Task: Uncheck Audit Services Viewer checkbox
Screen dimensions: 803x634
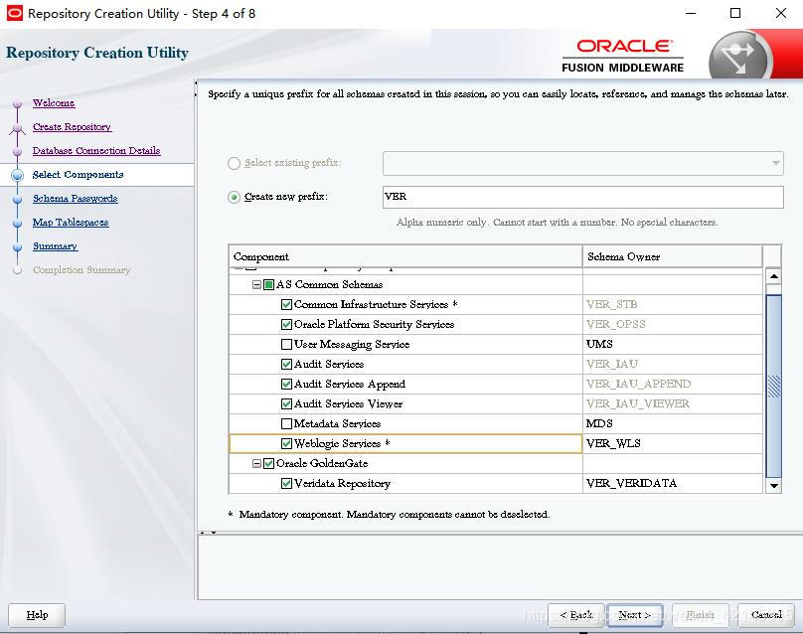Action: coord(287,403)
